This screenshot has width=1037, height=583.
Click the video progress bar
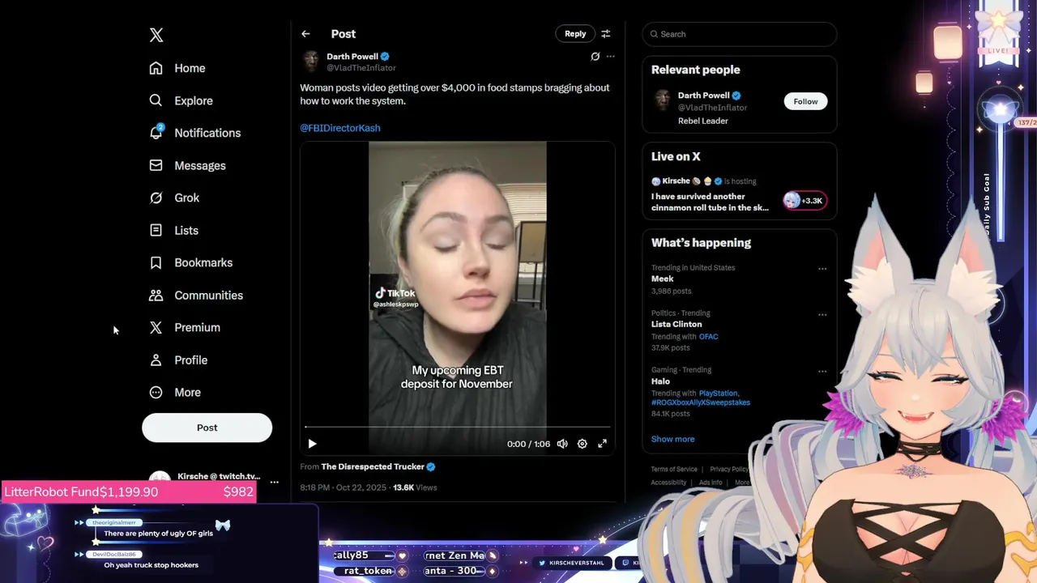(x=458, y=427)
